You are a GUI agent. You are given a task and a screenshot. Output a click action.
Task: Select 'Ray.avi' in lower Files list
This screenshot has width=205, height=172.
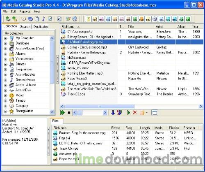click(64, 138)
